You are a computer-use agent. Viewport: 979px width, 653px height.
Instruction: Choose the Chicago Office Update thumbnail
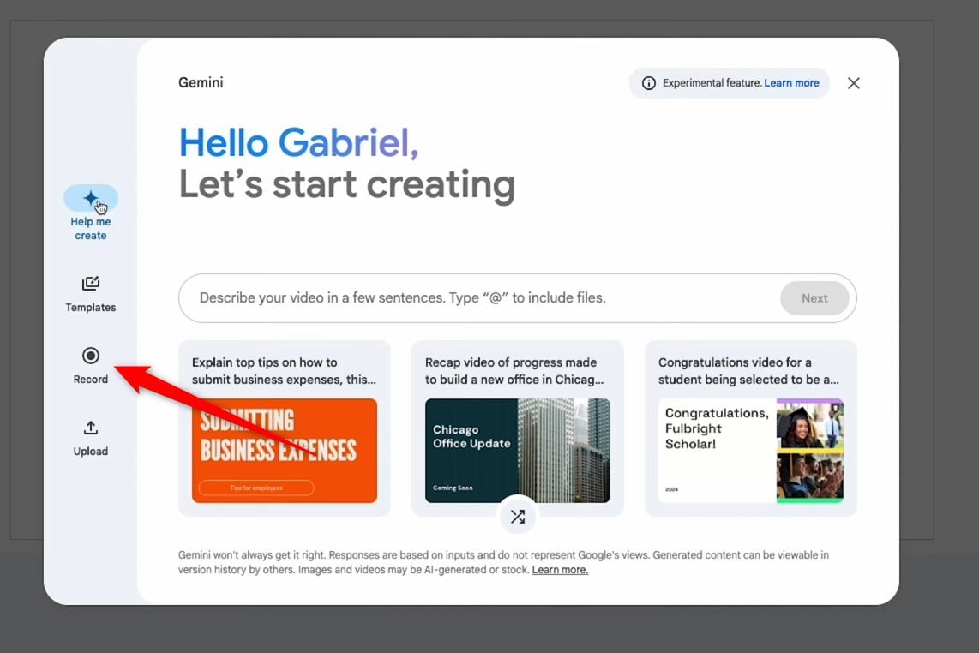(518, 451)
